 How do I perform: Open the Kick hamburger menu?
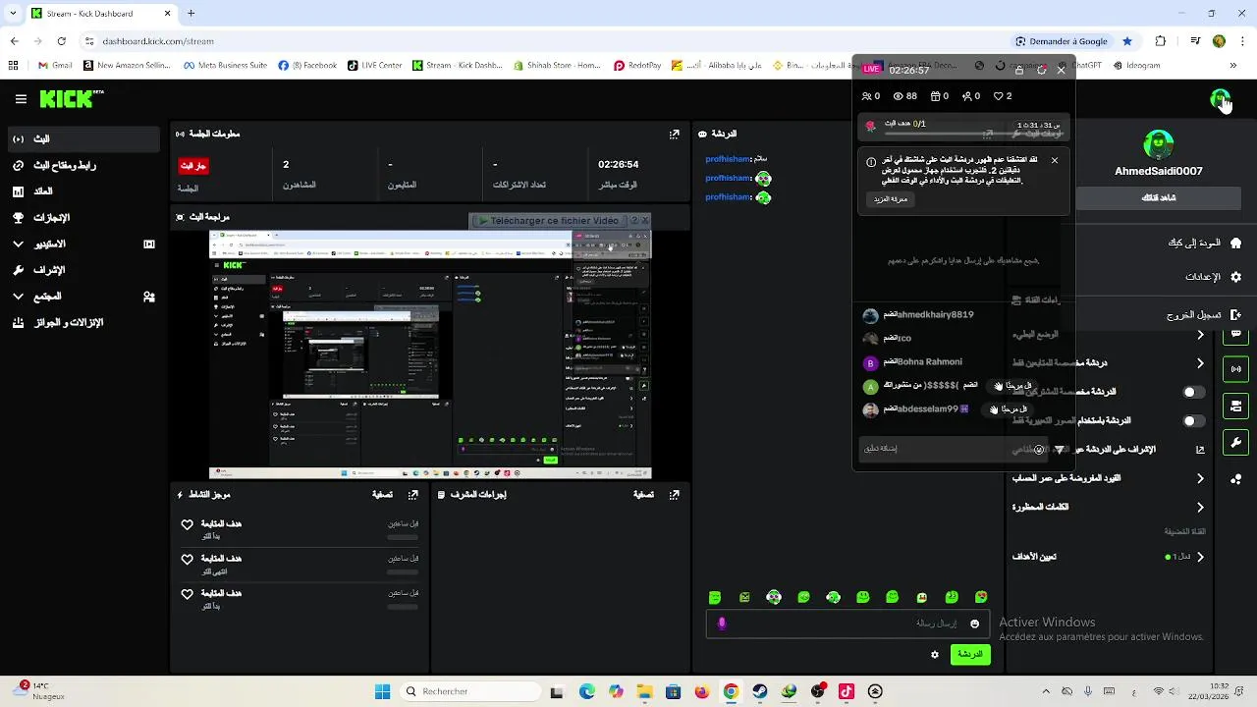(21, 99)
